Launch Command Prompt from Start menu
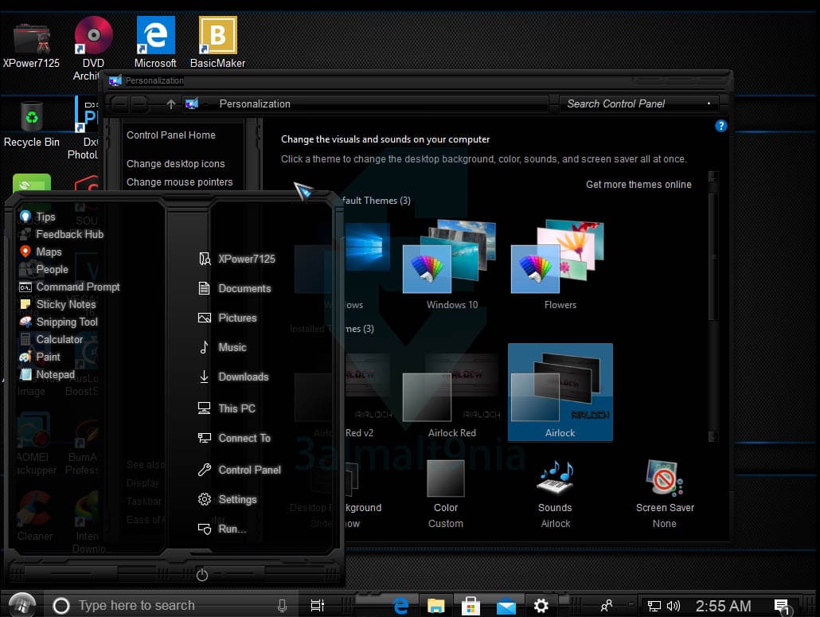 click(x=69, y=287)
